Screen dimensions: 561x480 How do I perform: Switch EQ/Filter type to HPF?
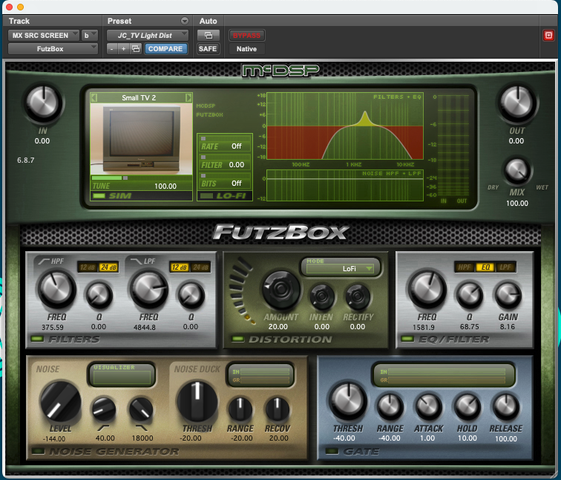click(465, 267)
